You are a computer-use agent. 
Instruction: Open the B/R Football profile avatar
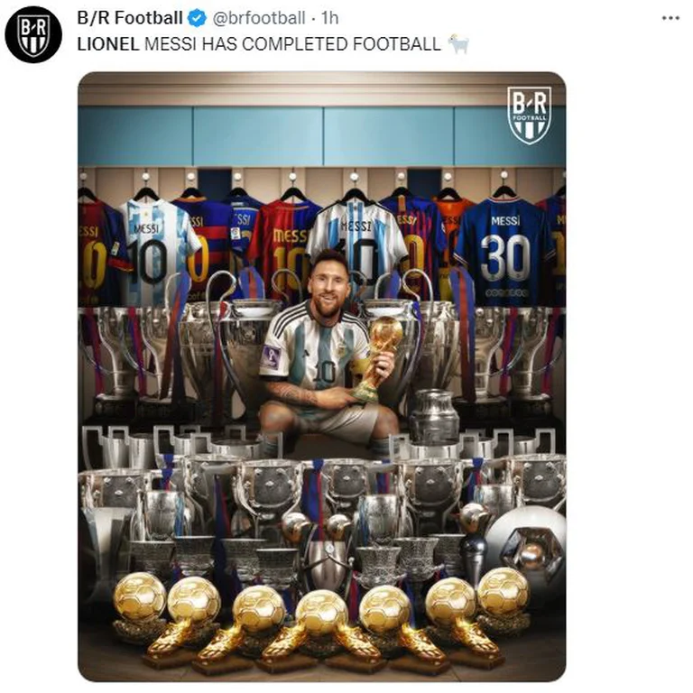33,34
